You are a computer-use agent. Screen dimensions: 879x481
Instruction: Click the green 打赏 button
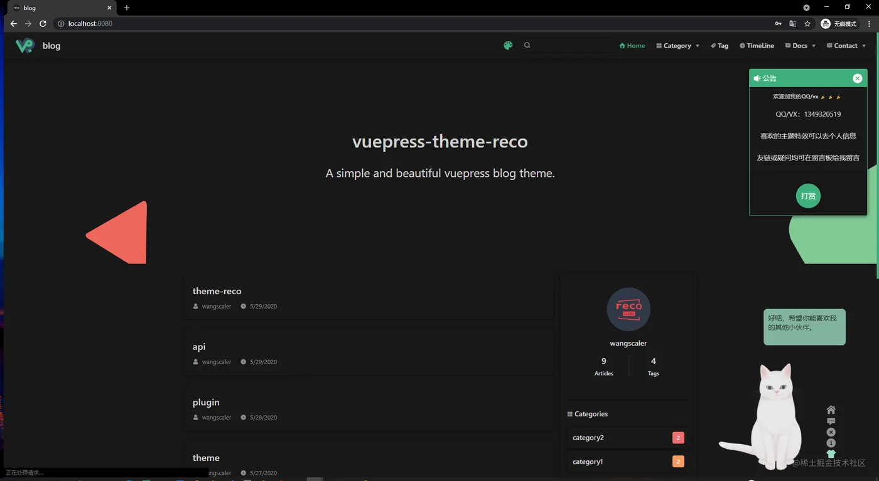(x=808, y=196)
